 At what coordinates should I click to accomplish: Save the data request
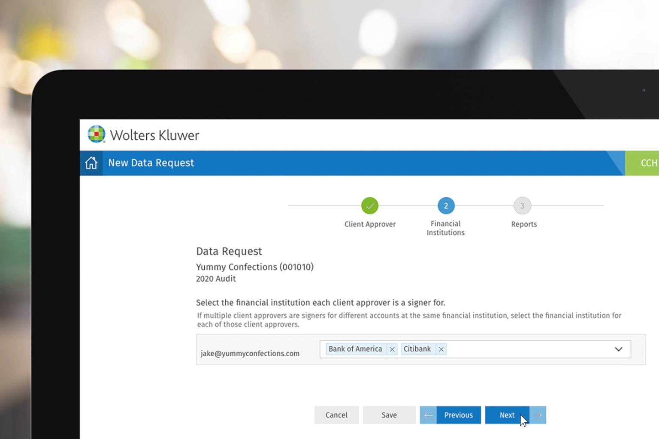click(x=389, y=415)
